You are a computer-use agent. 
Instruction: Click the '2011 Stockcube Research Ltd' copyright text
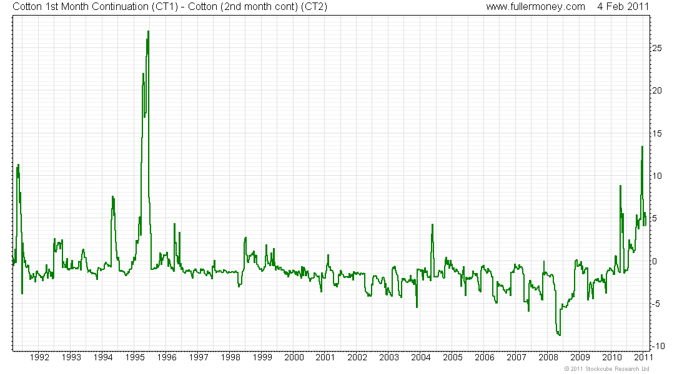coord(606,369)
